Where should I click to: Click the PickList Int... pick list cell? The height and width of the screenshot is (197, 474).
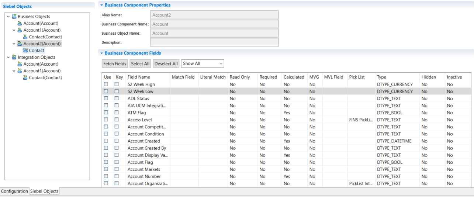pyautogui.click(x=361, y=183)
